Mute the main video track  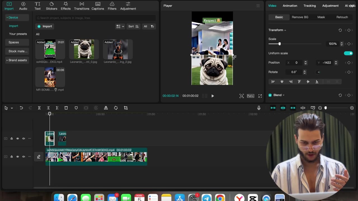23,157
